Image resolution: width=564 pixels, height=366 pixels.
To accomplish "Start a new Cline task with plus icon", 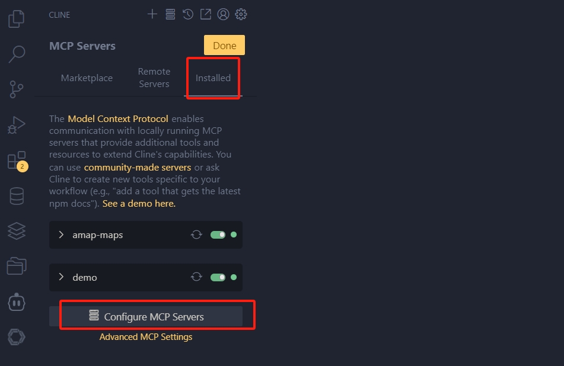I will (152, 14).
